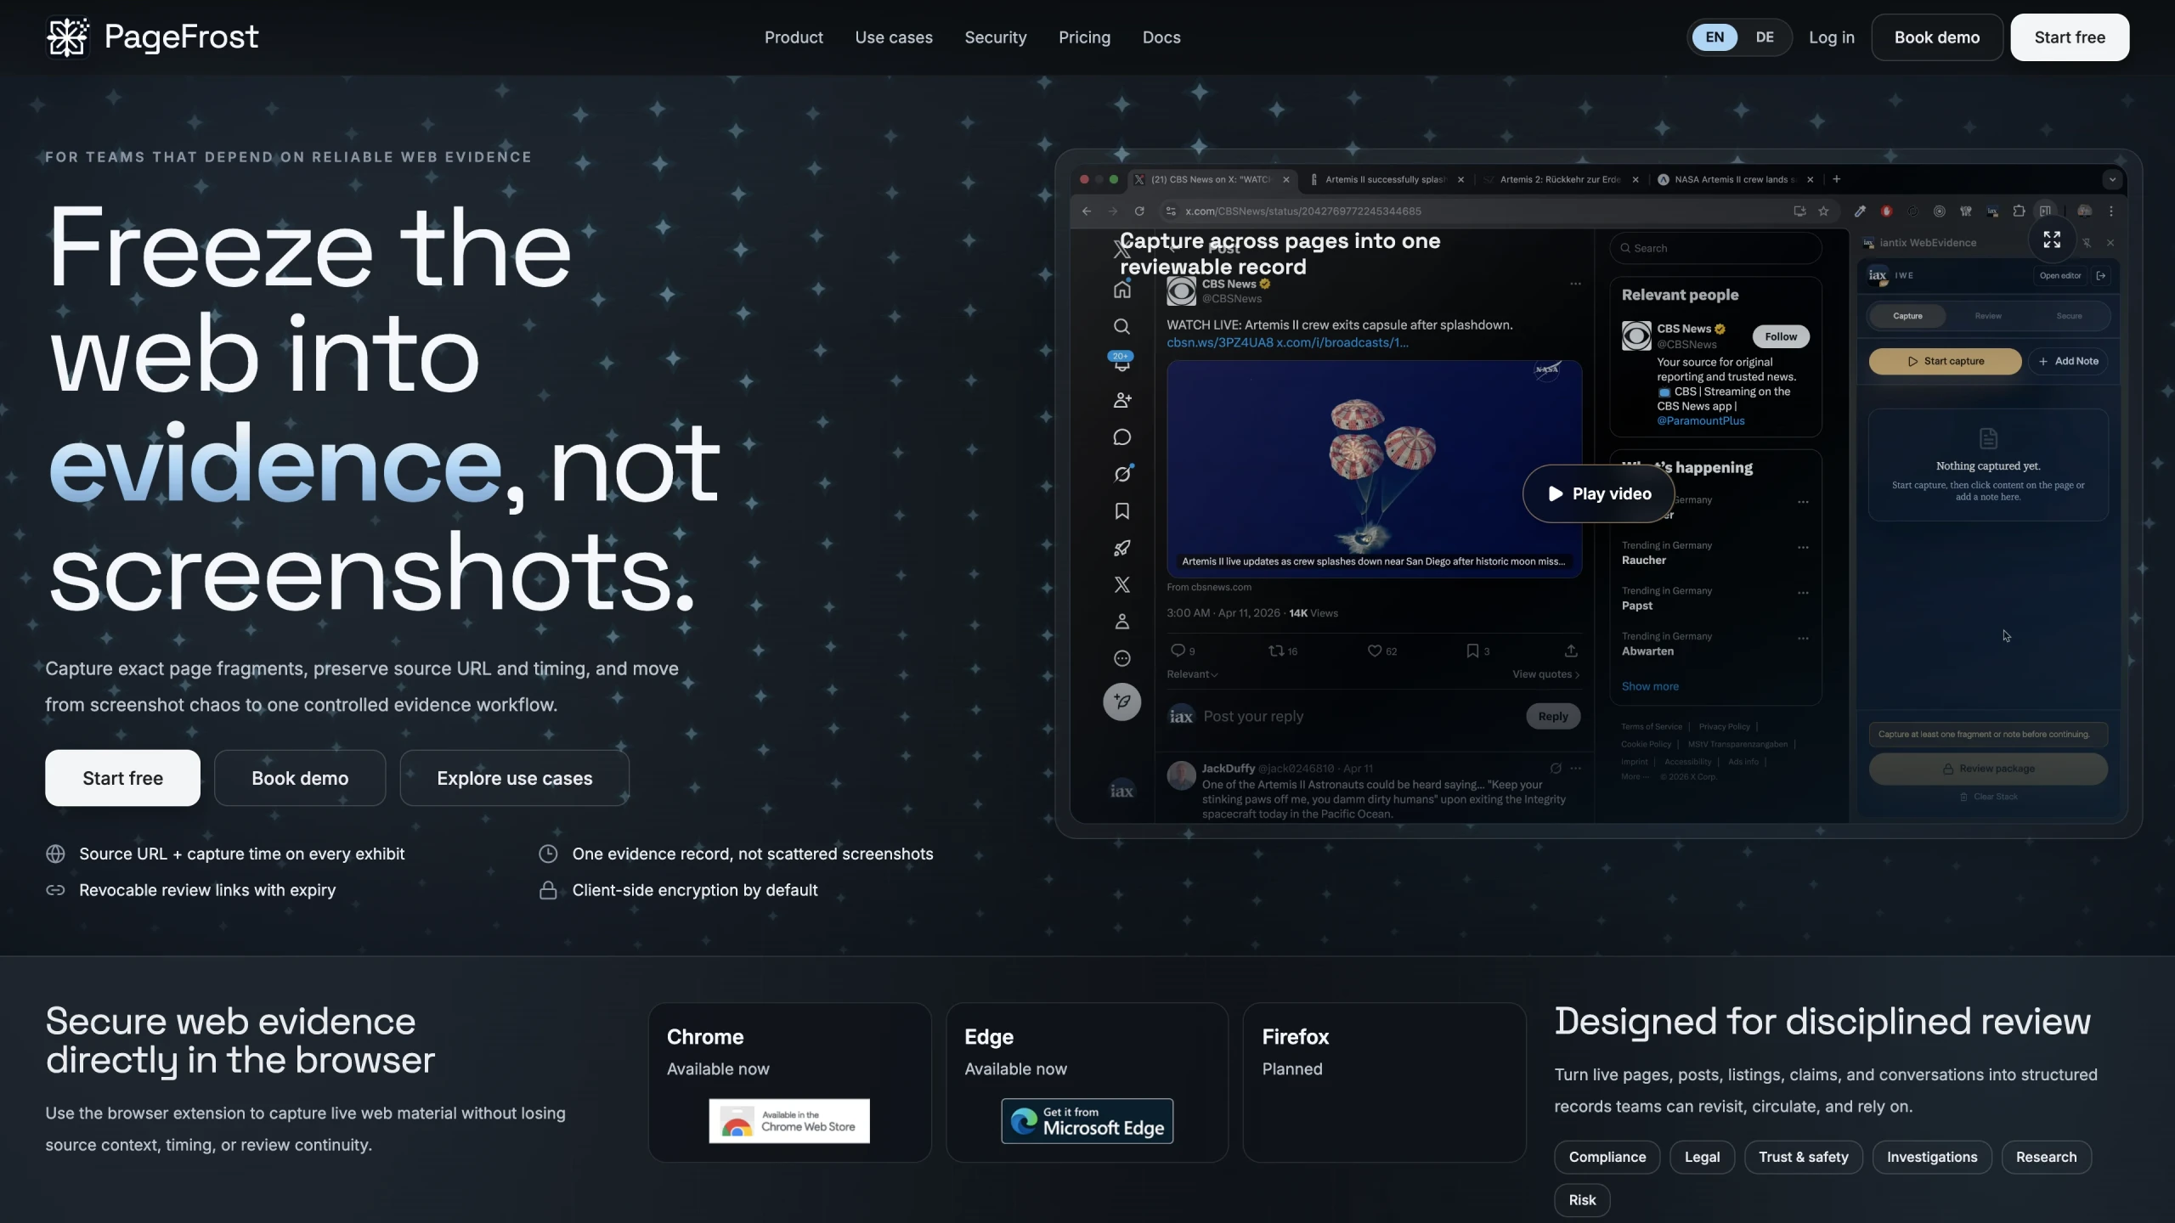
Task: Open notifications bell with 20+ badge
Action: (1121, 362)
